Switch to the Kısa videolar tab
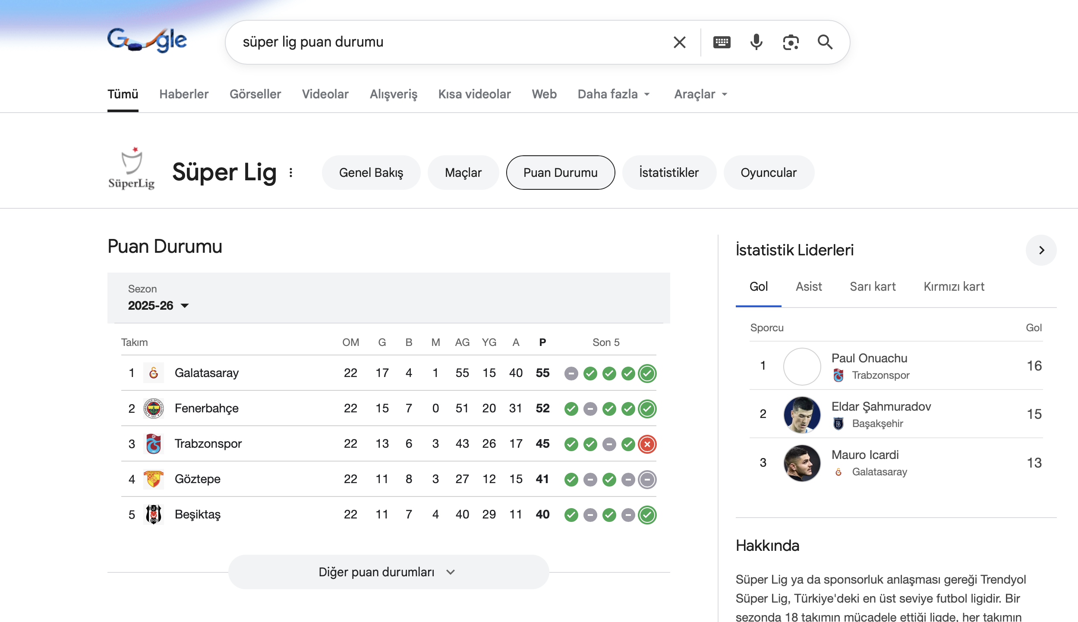This screenshot has width=1078, height=622. pyautogui.click(x=474, y=94)
